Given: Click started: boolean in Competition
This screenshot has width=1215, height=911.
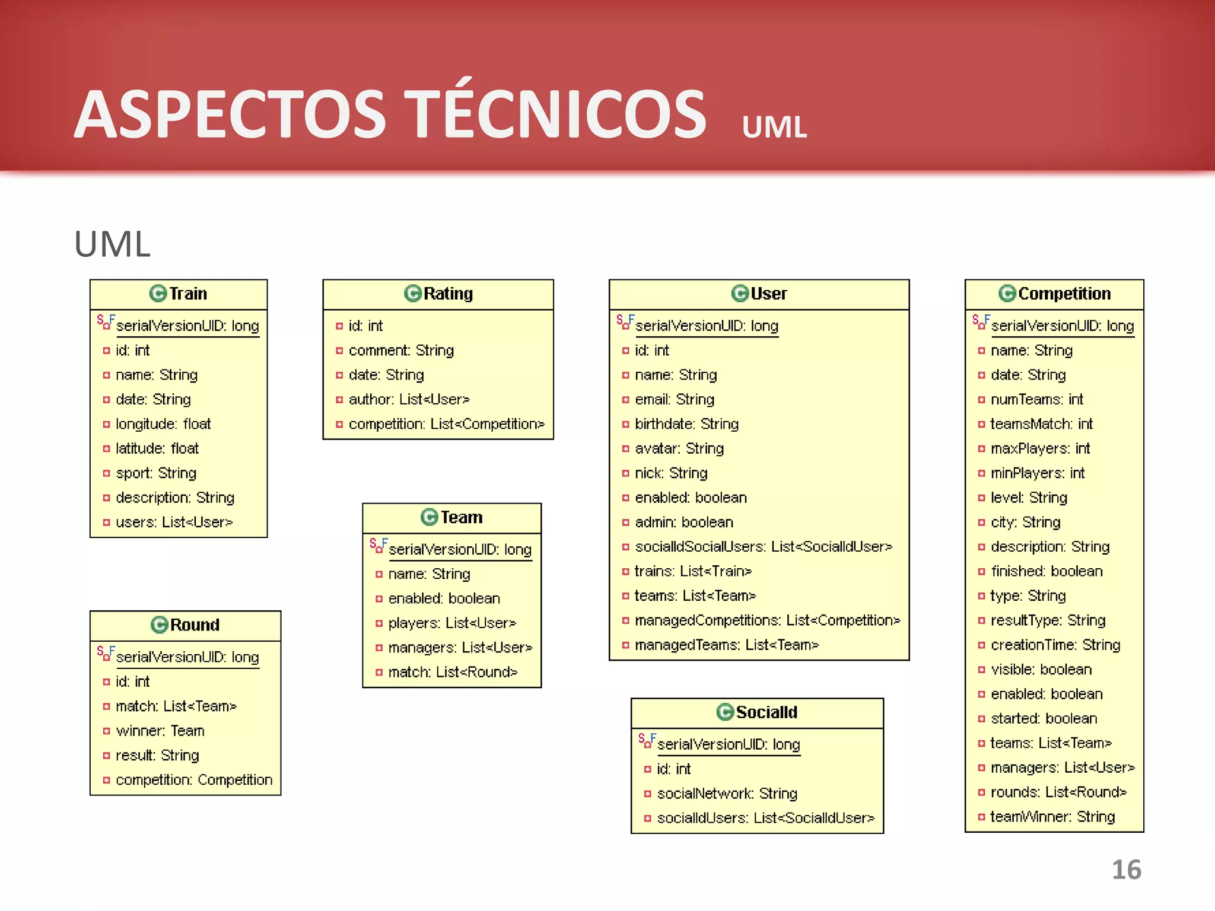Looking at the screenshot, I should tap(1044, 718).
